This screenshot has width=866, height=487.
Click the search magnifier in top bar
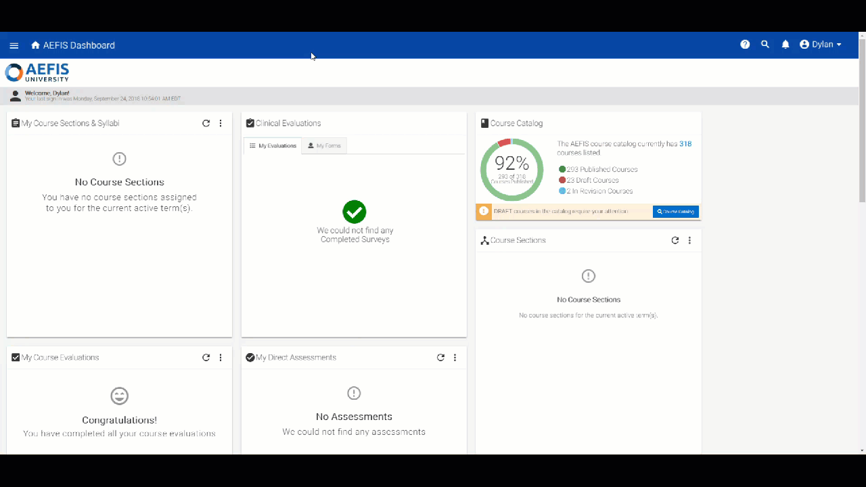pyautogui.click(x=765, y=45)
